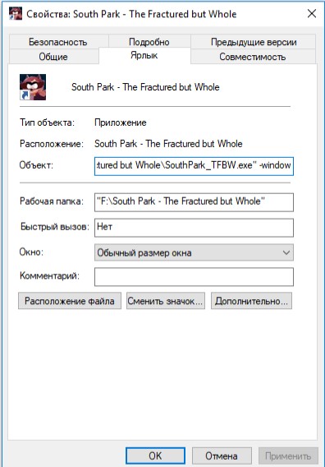Open the Безопасность tab
Screen dimensions: 325x467
pos(58,41)
